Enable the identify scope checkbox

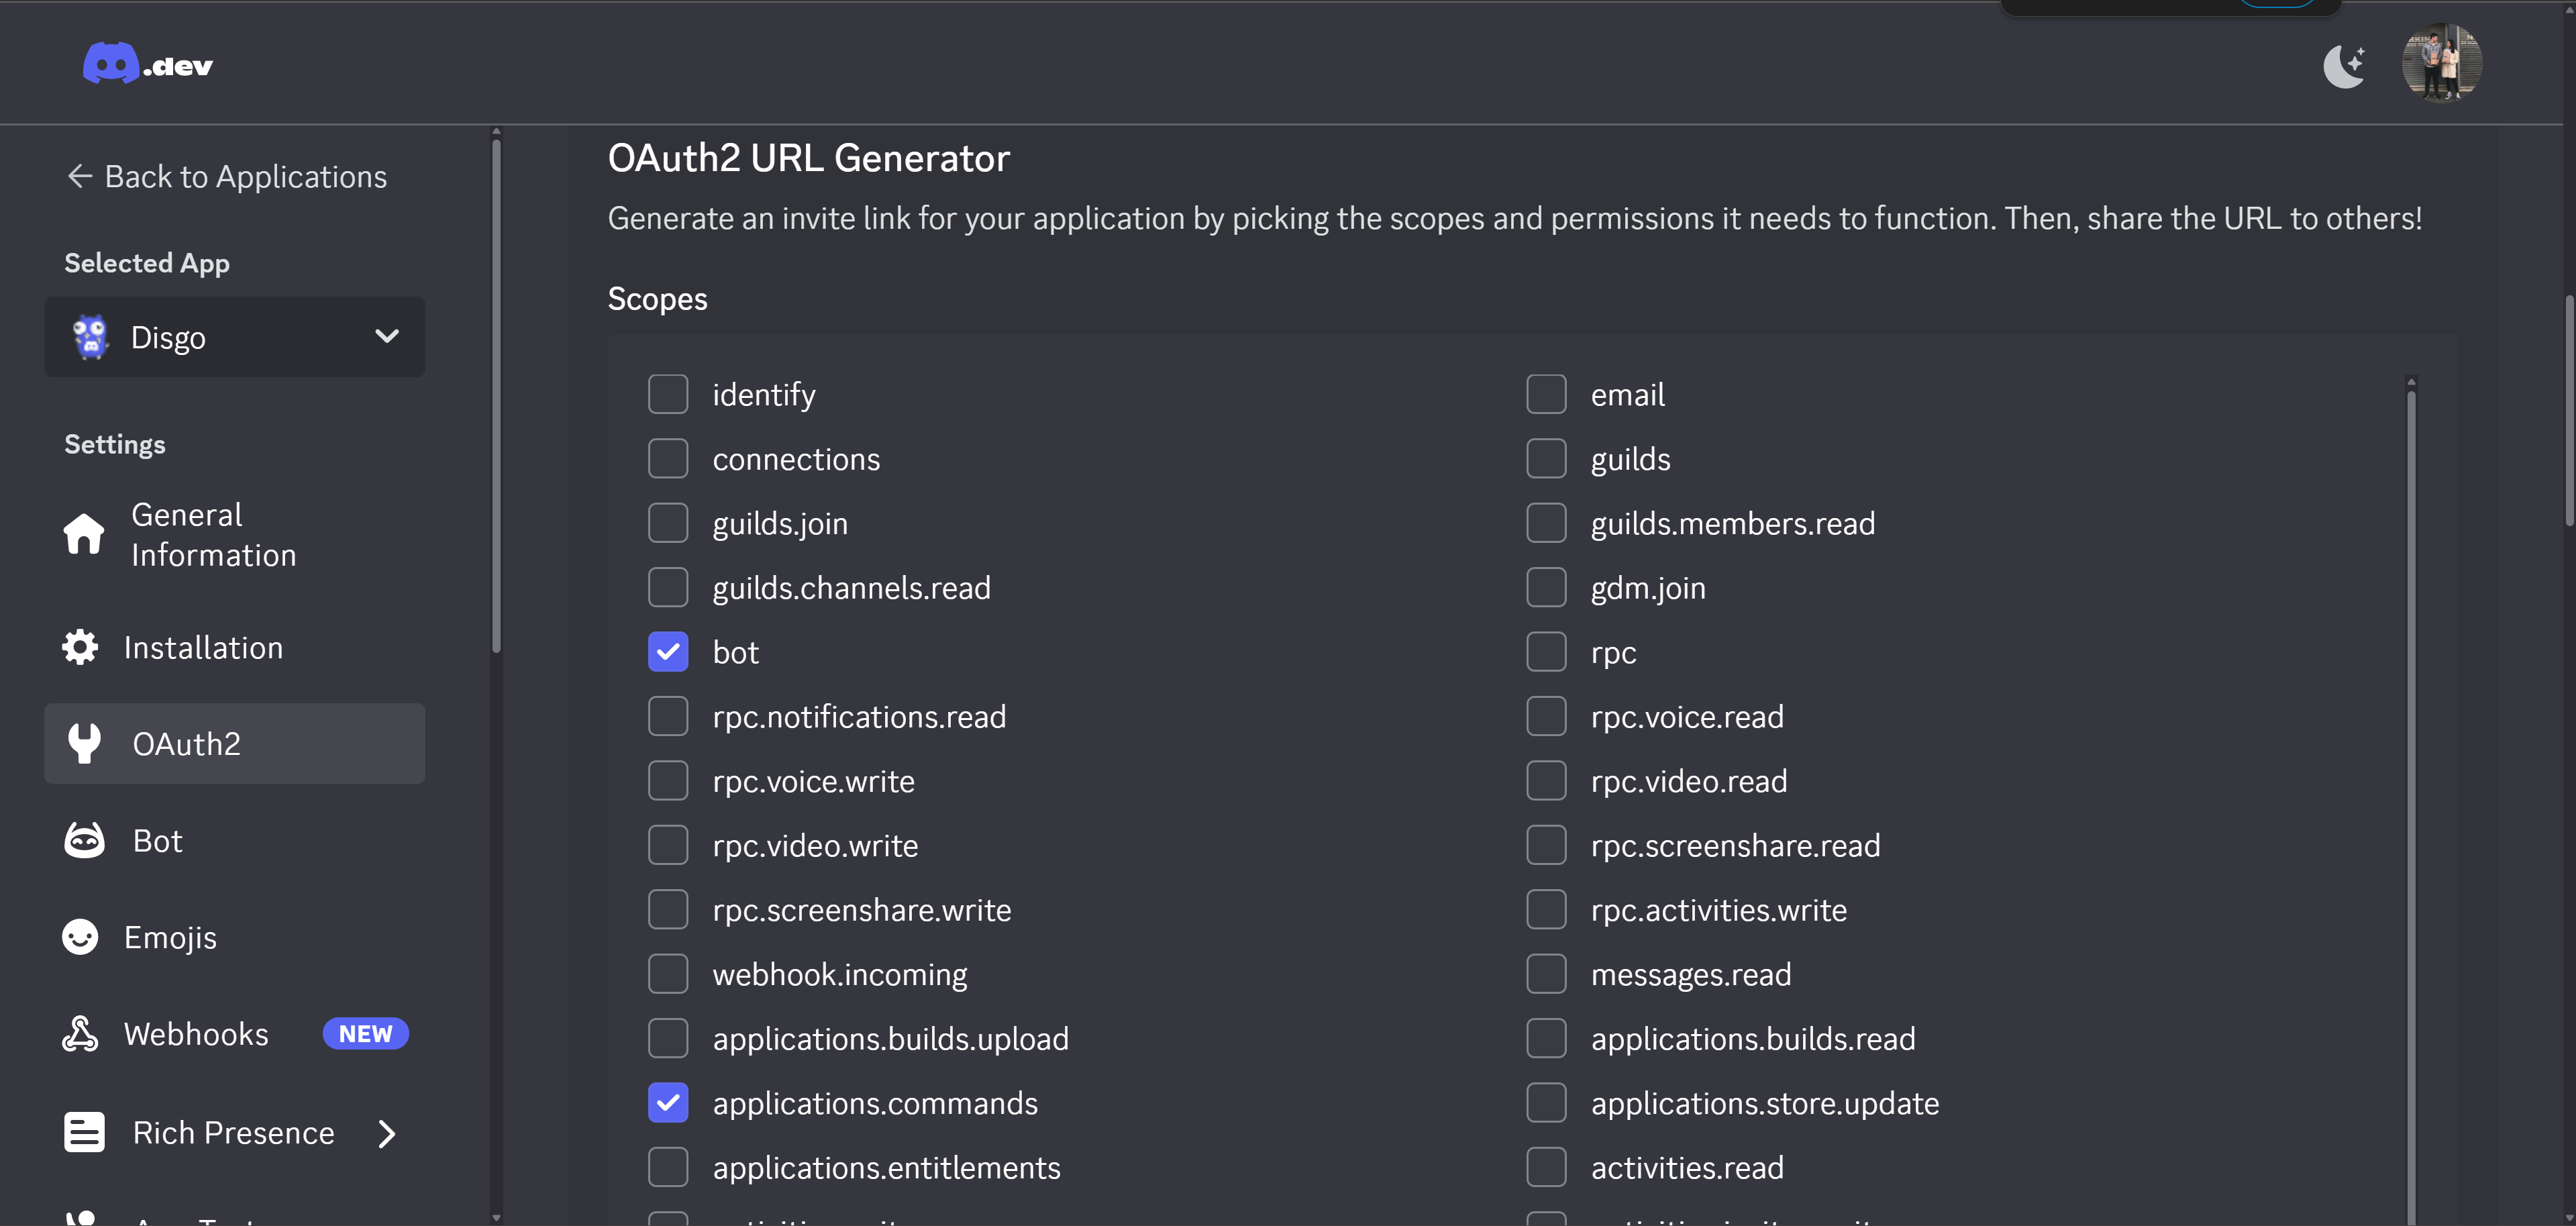pyautogui.click(x=668, y=394)
